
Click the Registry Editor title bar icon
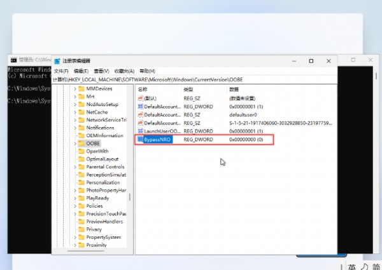click(57, 61)
